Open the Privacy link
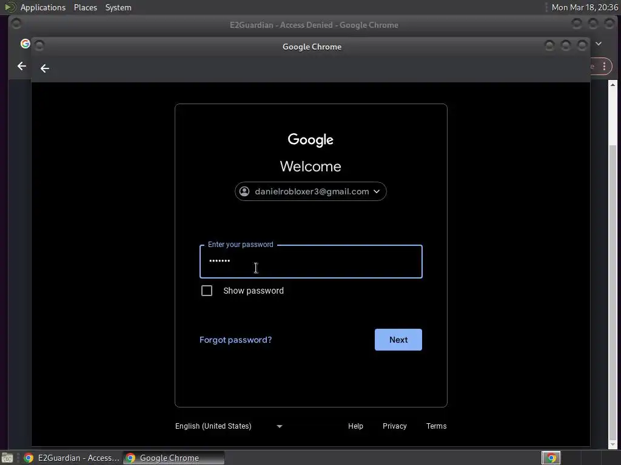The width and height of the screenshot is (621, 465). pos(394,426)
